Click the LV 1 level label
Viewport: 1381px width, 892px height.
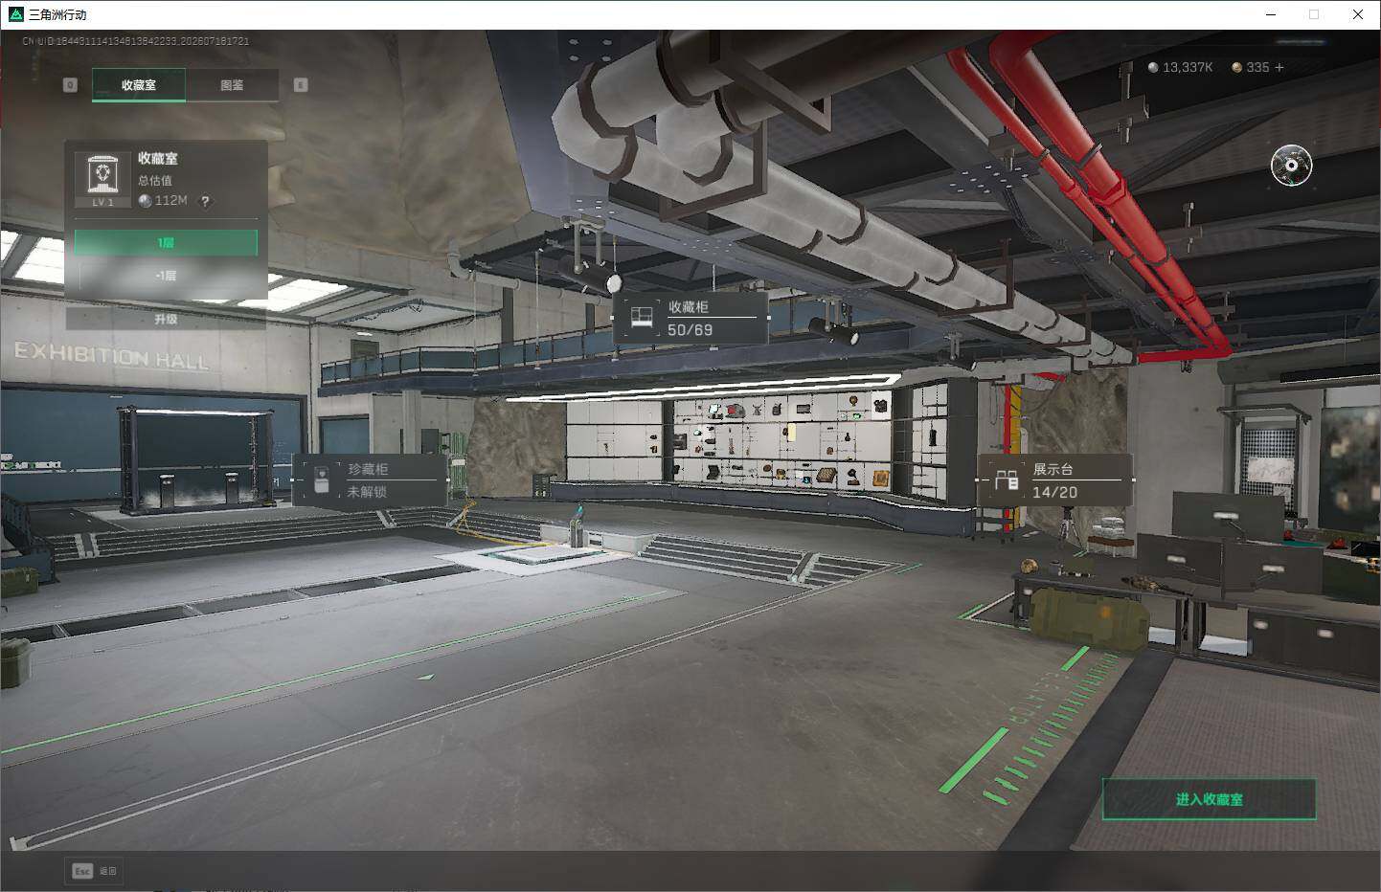click(102, 202)
